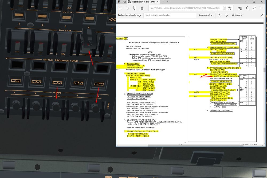Image resolution: width=267 pixels, height=178 pixels.
Task: Refresh the PDF page
Action: 135,8
